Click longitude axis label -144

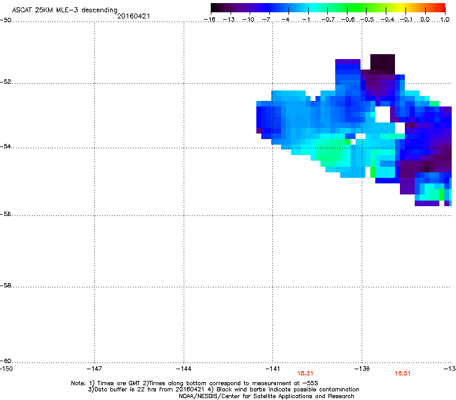(184, 369)
